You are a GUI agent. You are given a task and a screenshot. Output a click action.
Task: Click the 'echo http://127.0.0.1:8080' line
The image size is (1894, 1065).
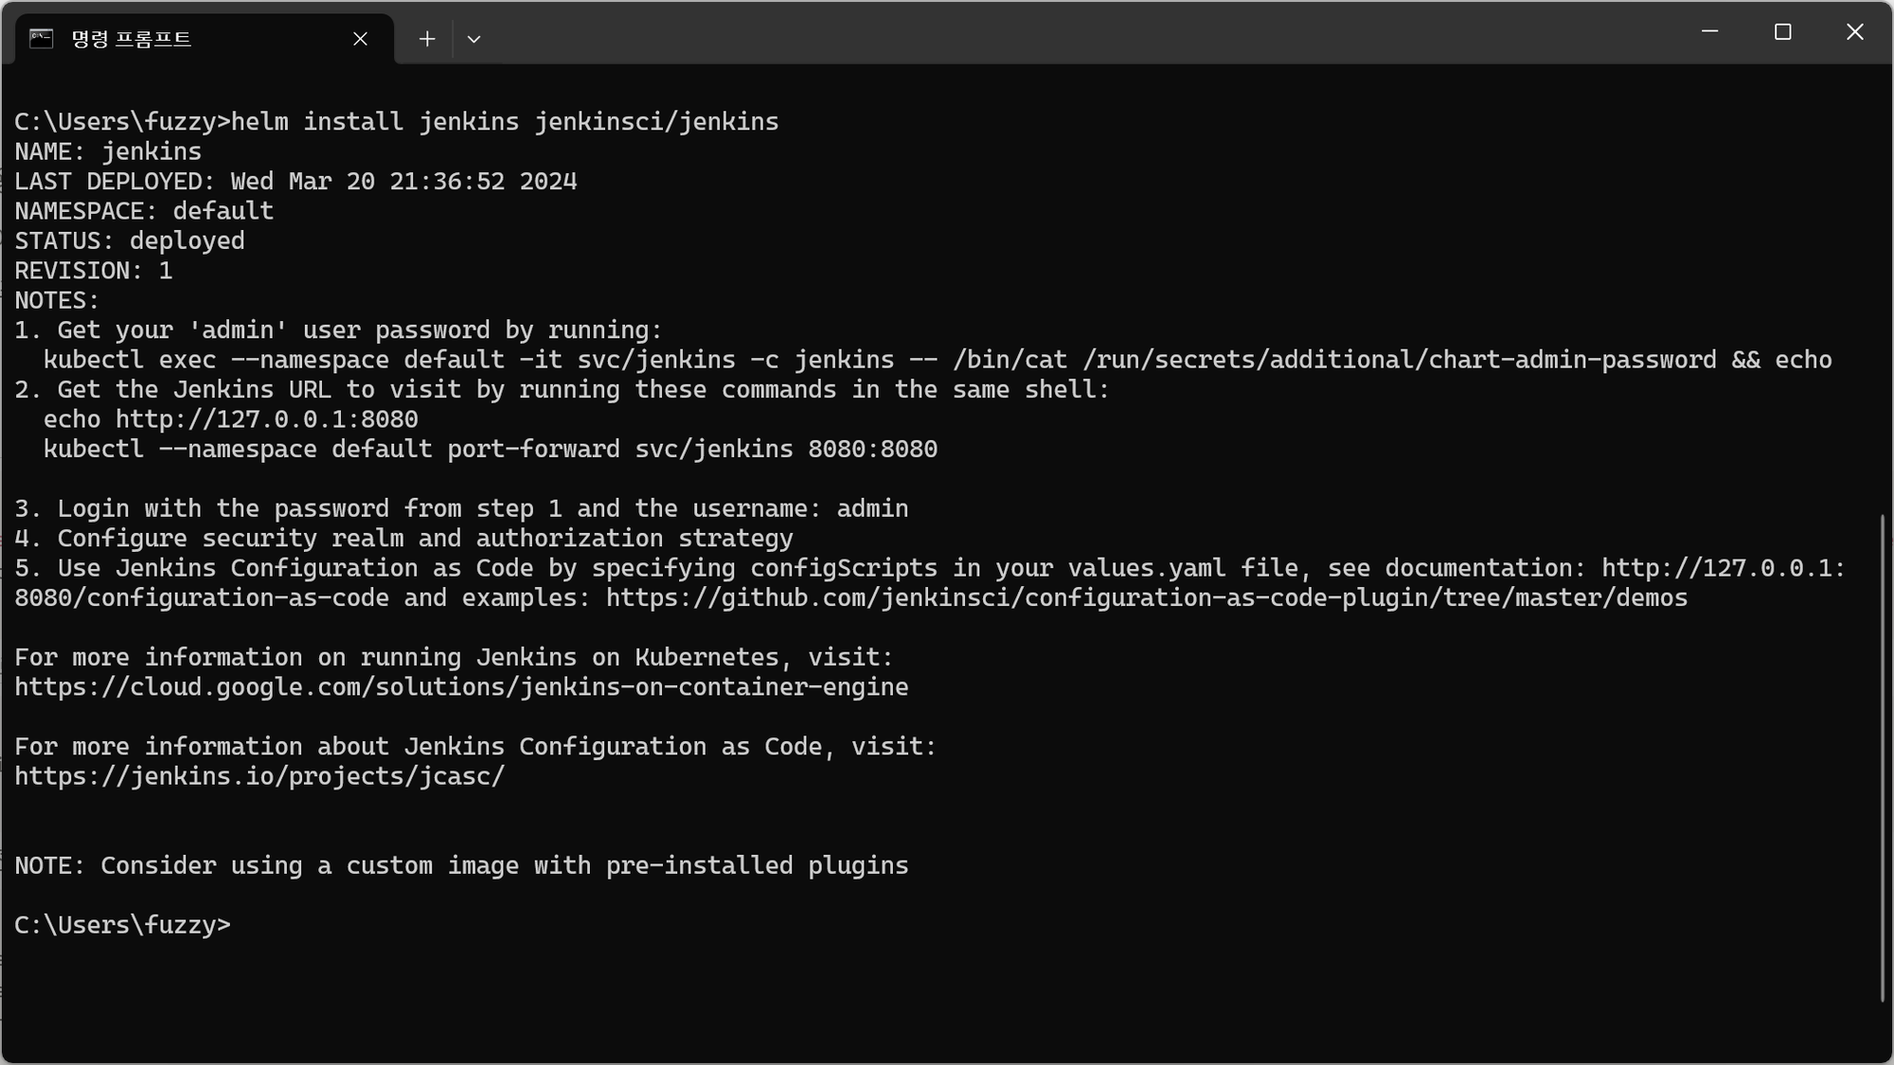[231, 419]
